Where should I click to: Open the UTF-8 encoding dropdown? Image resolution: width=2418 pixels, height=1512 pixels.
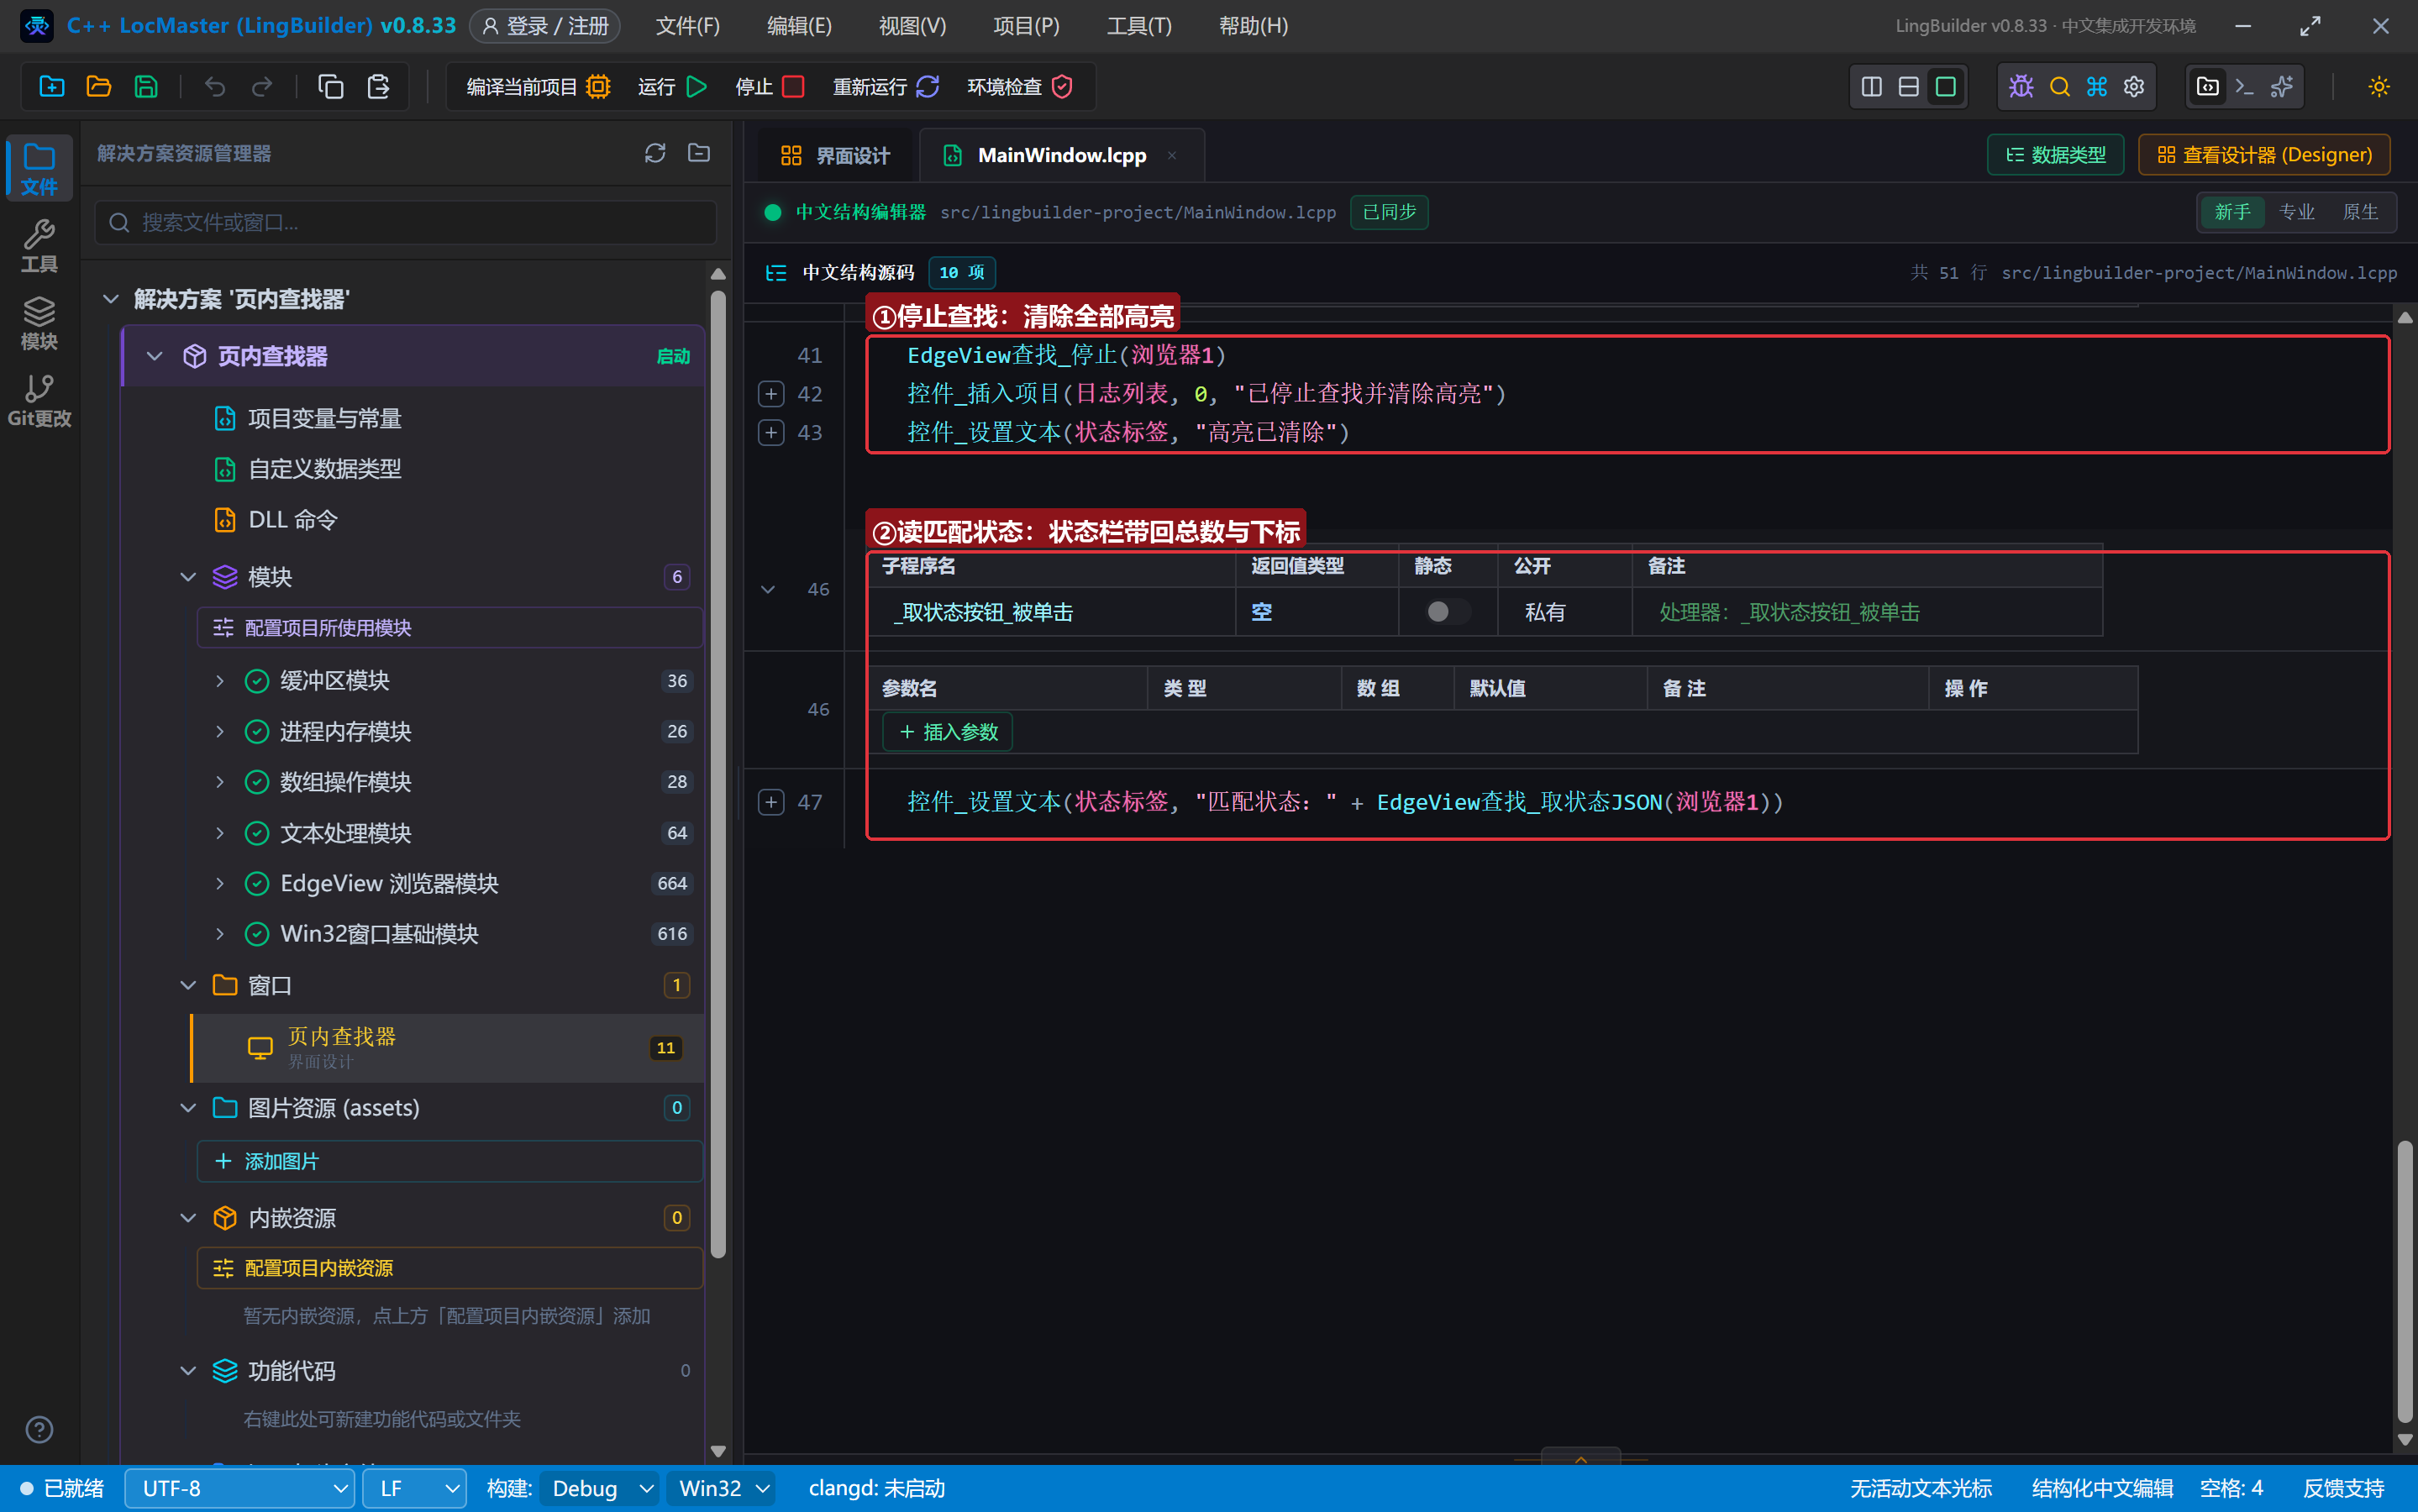click(240, 1488)
